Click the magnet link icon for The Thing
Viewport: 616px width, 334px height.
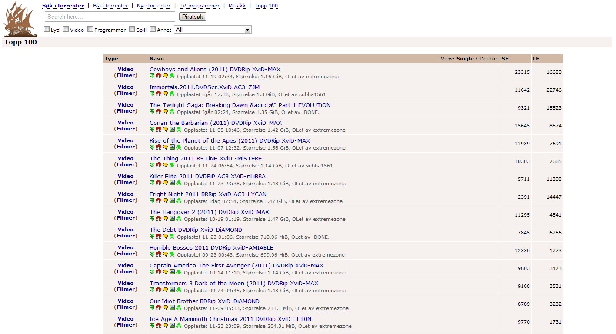[159, 165]
